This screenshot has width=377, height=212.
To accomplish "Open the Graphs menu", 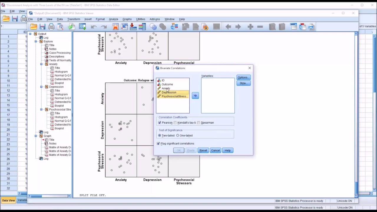I will click(x=127, y=19).
